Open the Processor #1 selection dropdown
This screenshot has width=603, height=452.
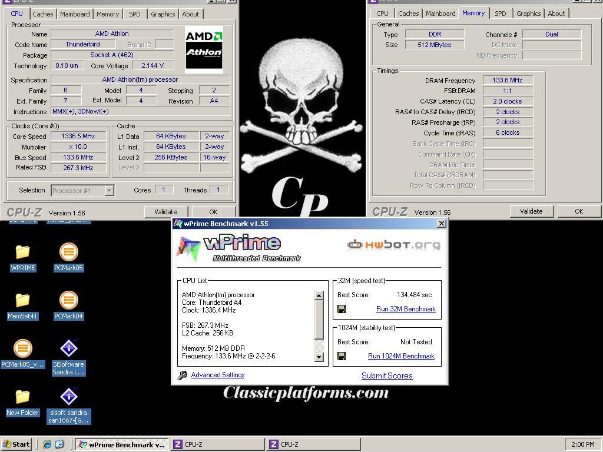coord(110,191)
